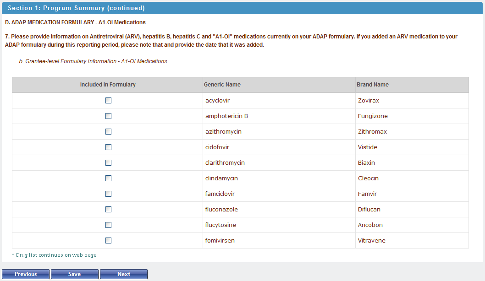This screenshot has width=485, height=281.
Task: Enable the azithromycin formulary checkbox
Action: [x=108, y=132]
